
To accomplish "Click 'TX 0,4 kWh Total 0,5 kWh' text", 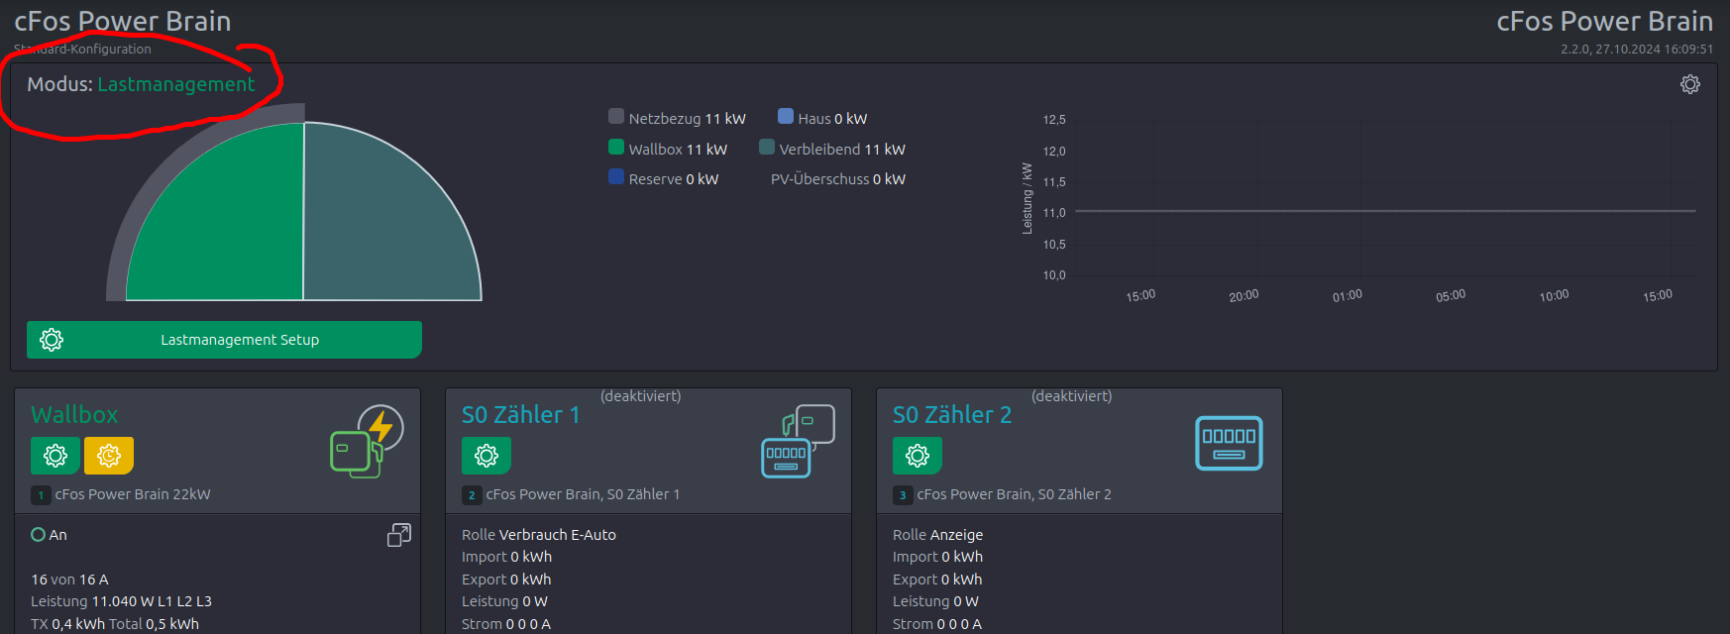I will coord(115,624).
